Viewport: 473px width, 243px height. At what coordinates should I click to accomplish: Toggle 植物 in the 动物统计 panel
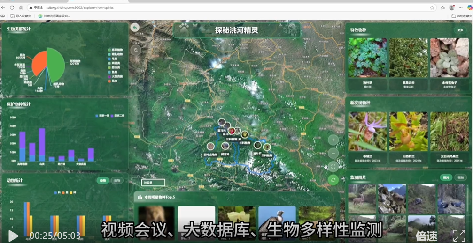point(117,181)
